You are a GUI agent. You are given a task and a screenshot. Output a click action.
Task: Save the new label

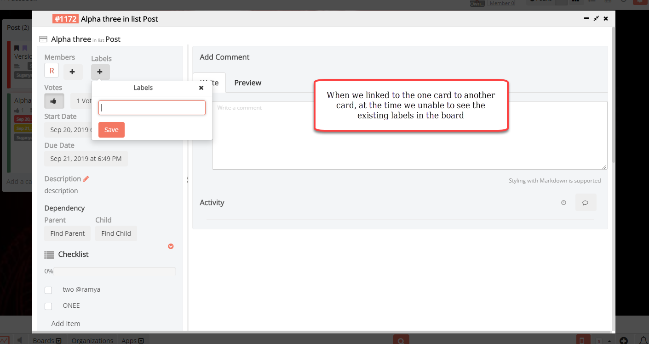(x=111, y=130)
